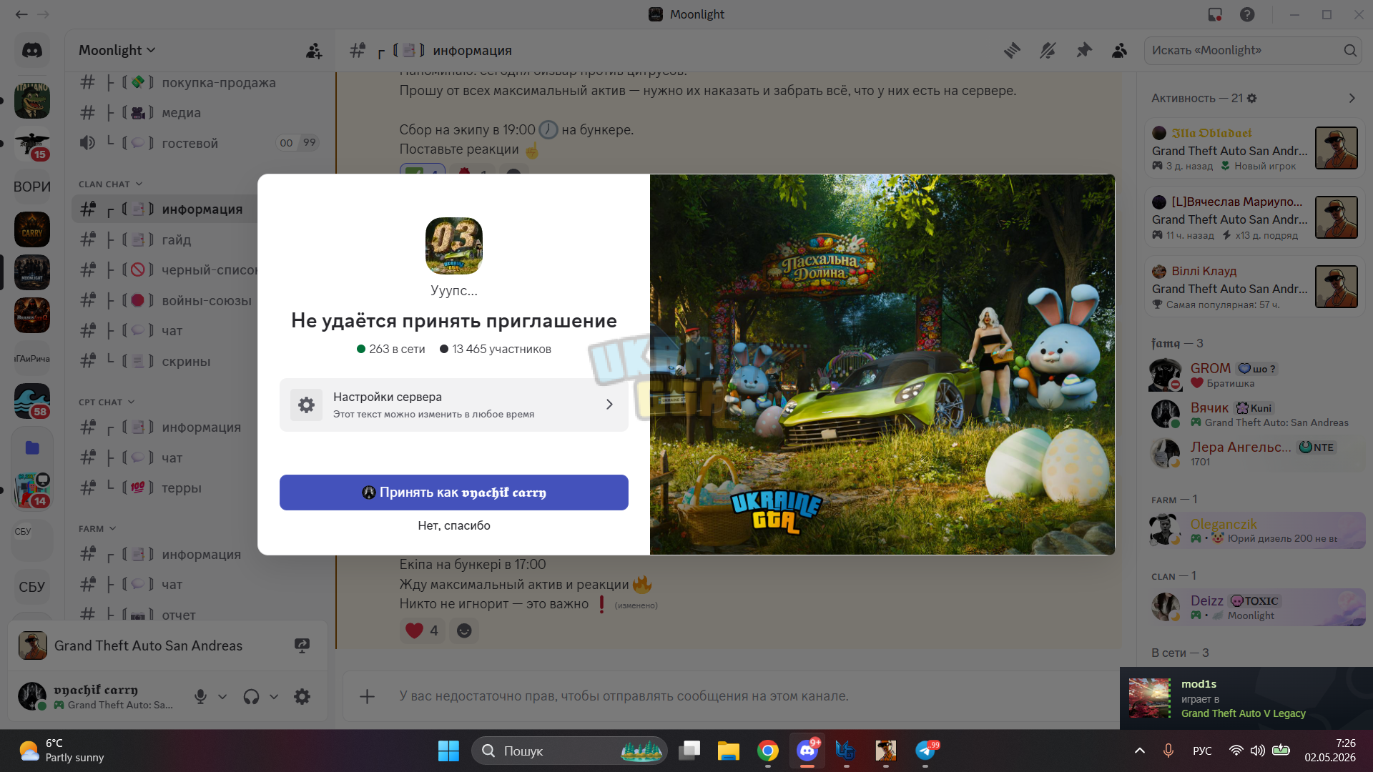
Task: Open Oleganczik member profile
Action: (x=1255, y=530)
